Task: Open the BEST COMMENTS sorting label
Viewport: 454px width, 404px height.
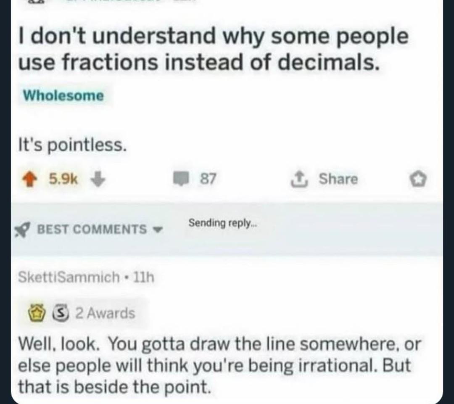Action: (92, 230)
